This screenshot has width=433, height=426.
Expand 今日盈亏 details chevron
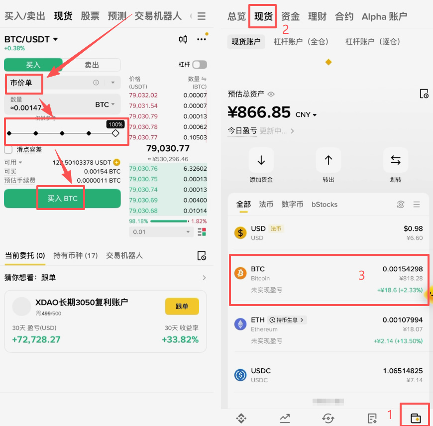(x=292, y=131)
